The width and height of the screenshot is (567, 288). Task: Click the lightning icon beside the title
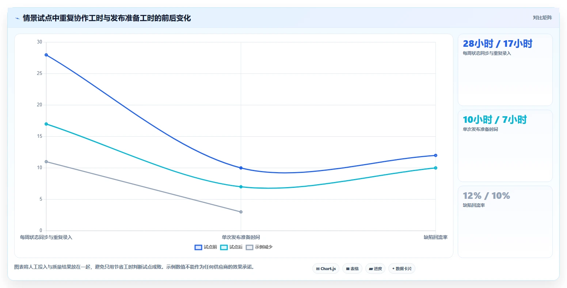pyautogui.click(x=17, y=18)
